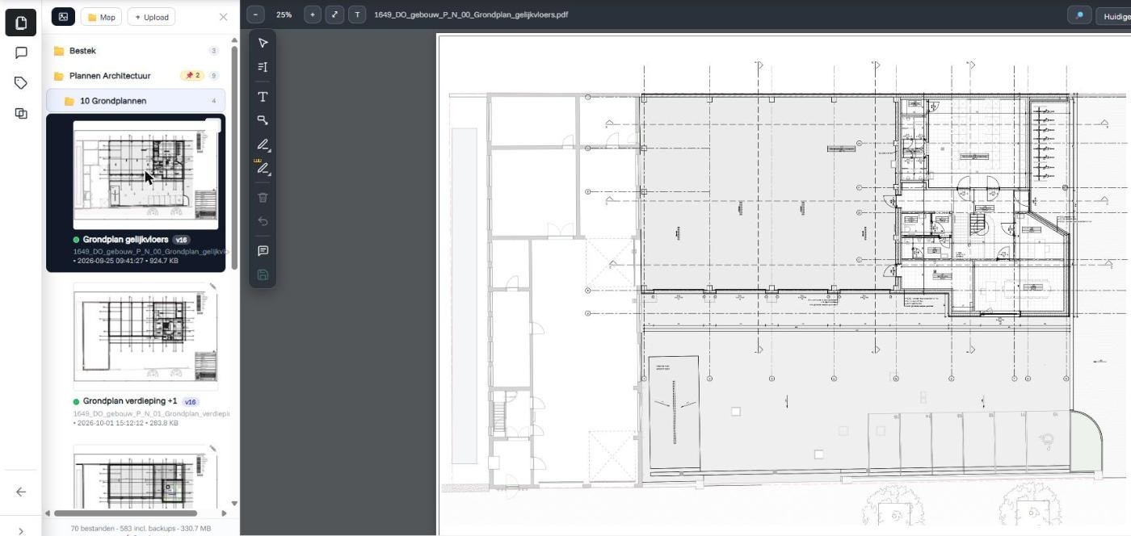Select the text selection cursor tool
This screenshot has height=536, width=1131.
tap(263, 67)
